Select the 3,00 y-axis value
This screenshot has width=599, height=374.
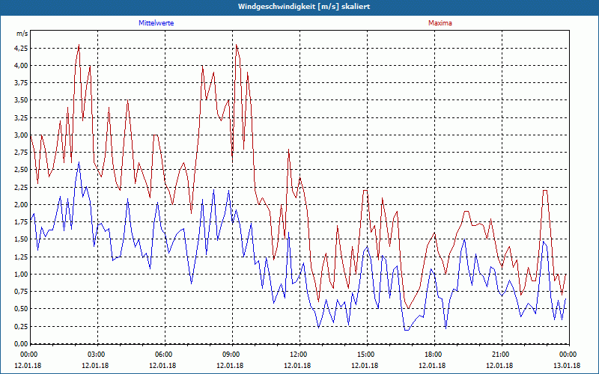point(21,135)
